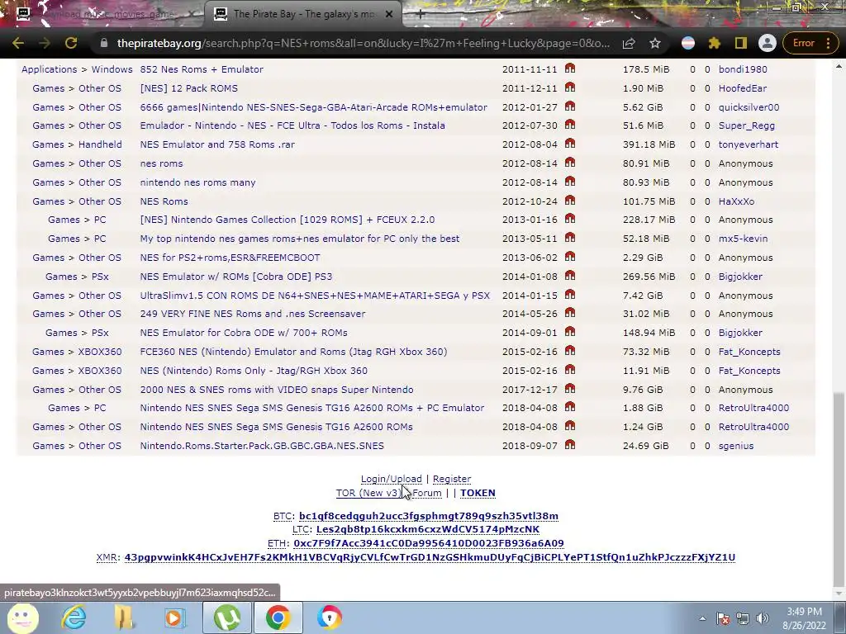
Task: Open Internet Explorer from the taskbar
Action: (x=73, y=617)
